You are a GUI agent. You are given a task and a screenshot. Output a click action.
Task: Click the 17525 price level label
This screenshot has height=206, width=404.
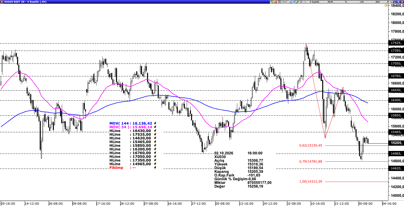[396, 43]
